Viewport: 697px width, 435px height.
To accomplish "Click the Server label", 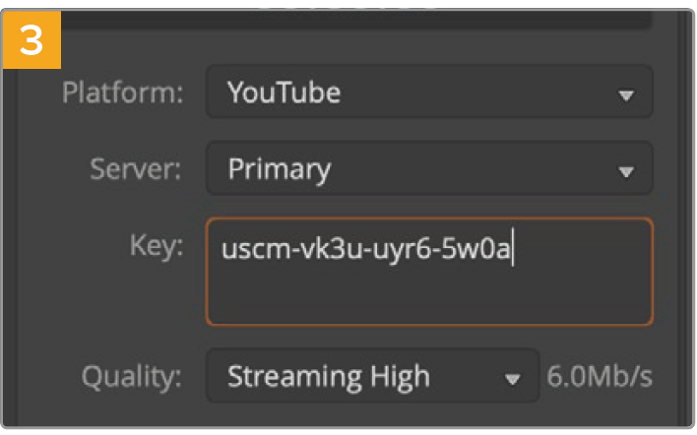I will (136, 169).
